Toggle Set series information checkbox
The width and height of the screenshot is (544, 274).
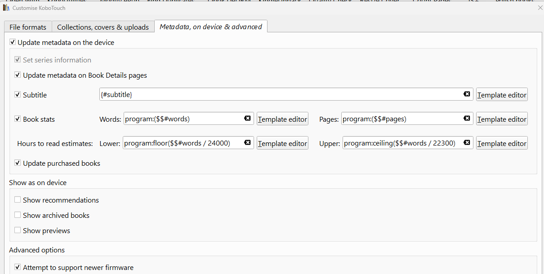click(18, 60)
